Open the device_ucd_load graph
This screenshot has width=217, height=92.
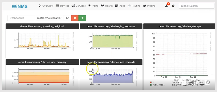44,42
